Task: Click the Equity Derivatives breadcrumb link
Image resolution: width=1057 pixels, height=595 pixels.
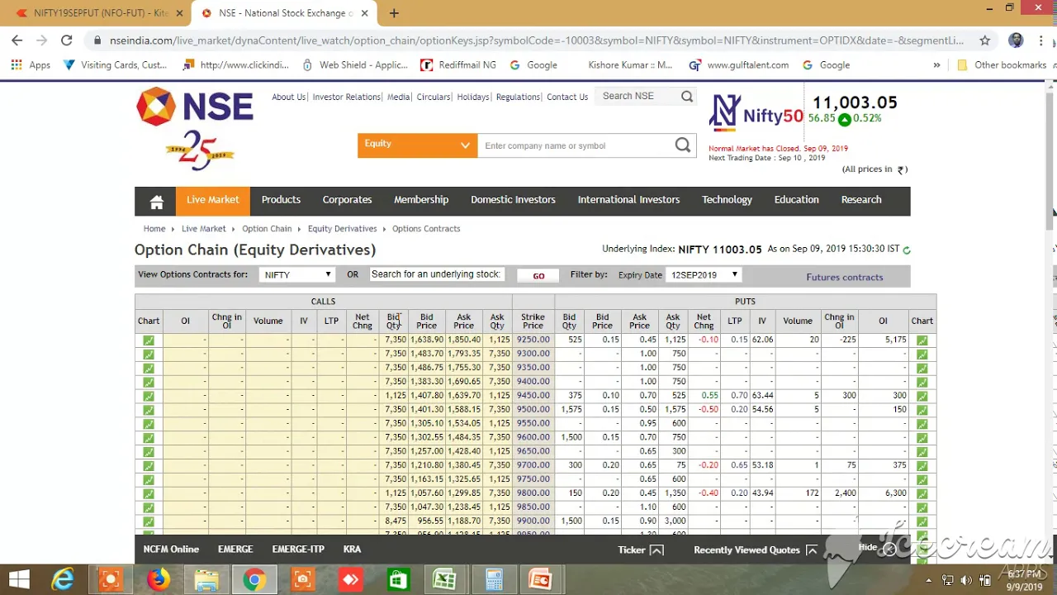Action: point(342,229)
